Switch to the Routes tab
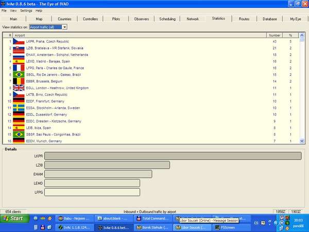Screen dimensions: 309x232 click(244, 19)
